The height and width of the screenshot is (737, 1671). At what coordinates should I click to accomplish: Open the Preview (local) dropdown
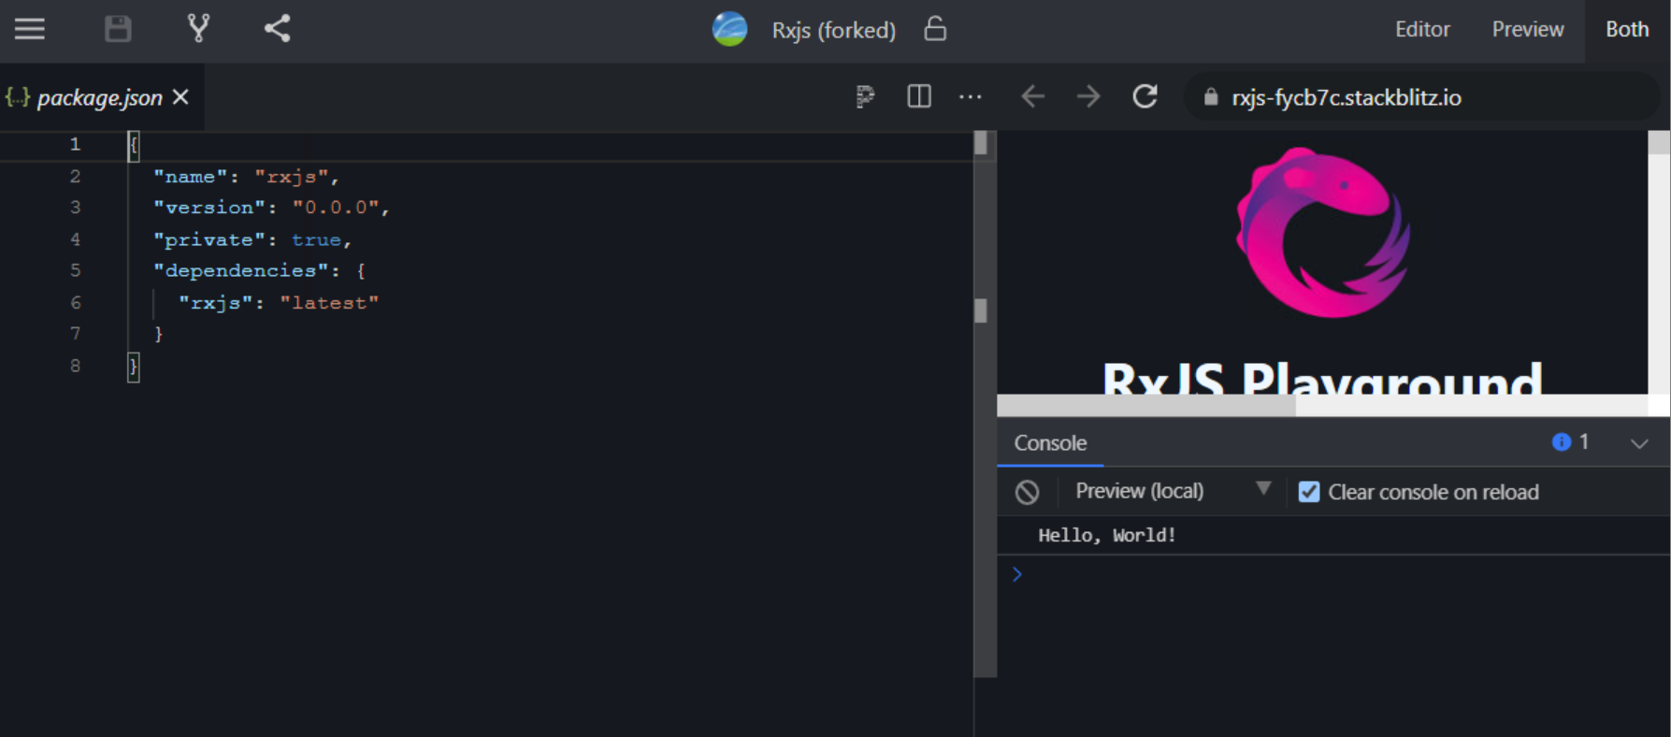(1173, 491)
